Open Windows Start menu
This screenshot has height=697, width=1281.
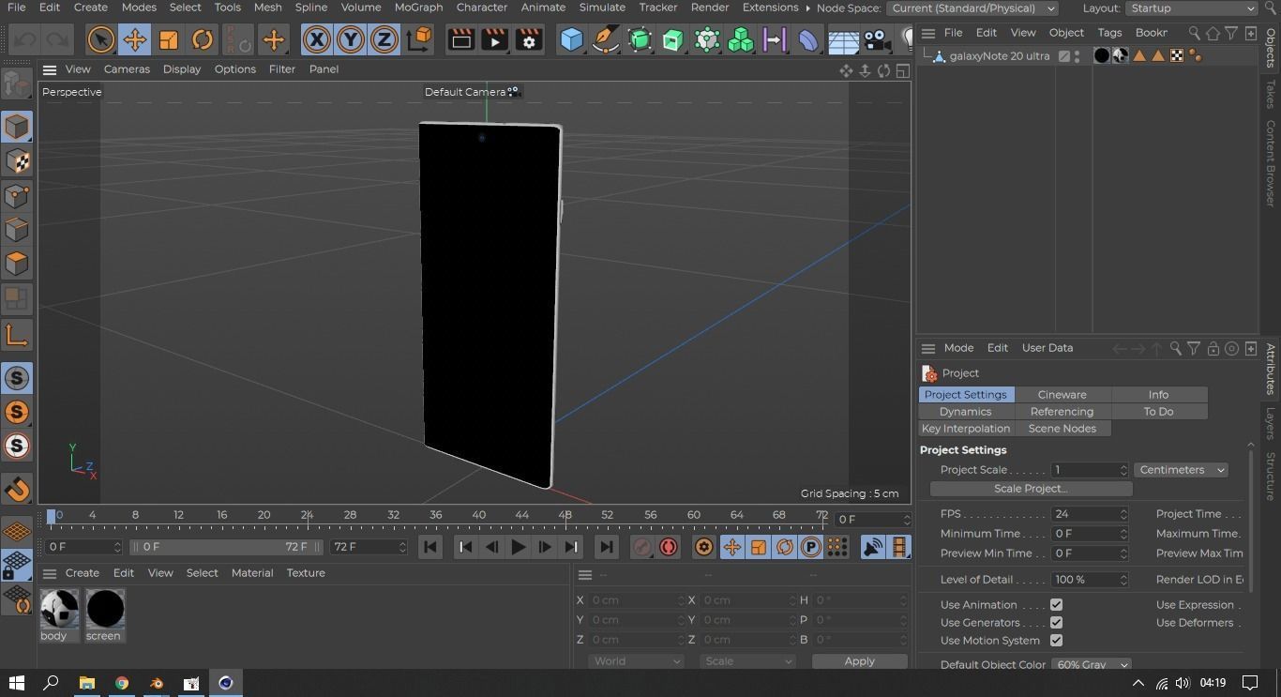tap(17, 683)
